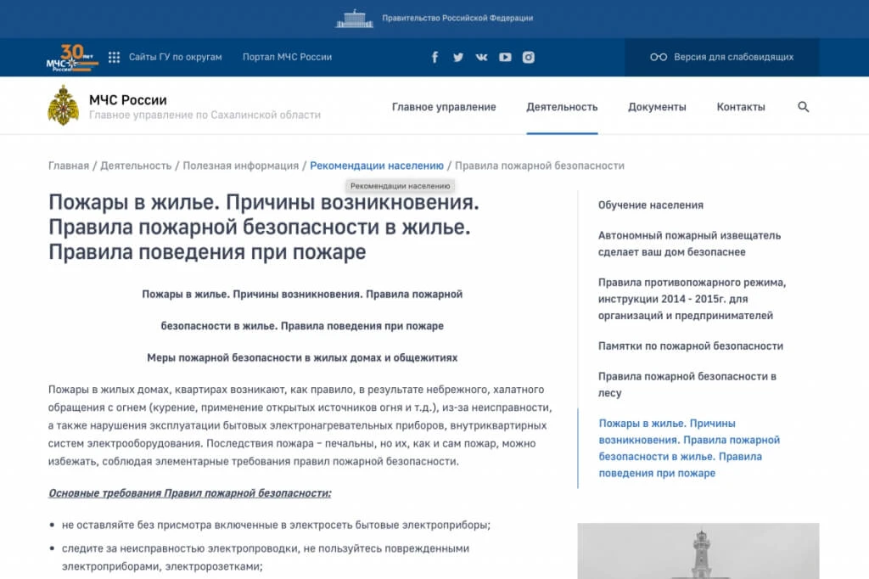The height and width of the screenshot is (579, 869).
Task: Open the Twitter social icon
Action: pyautogui.click(x=458, y=57)
